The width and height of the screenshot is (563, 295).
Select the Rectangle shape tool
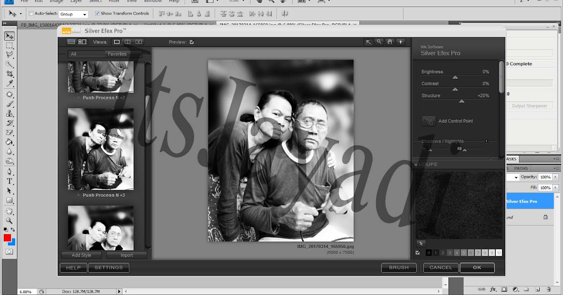point(9,200)
